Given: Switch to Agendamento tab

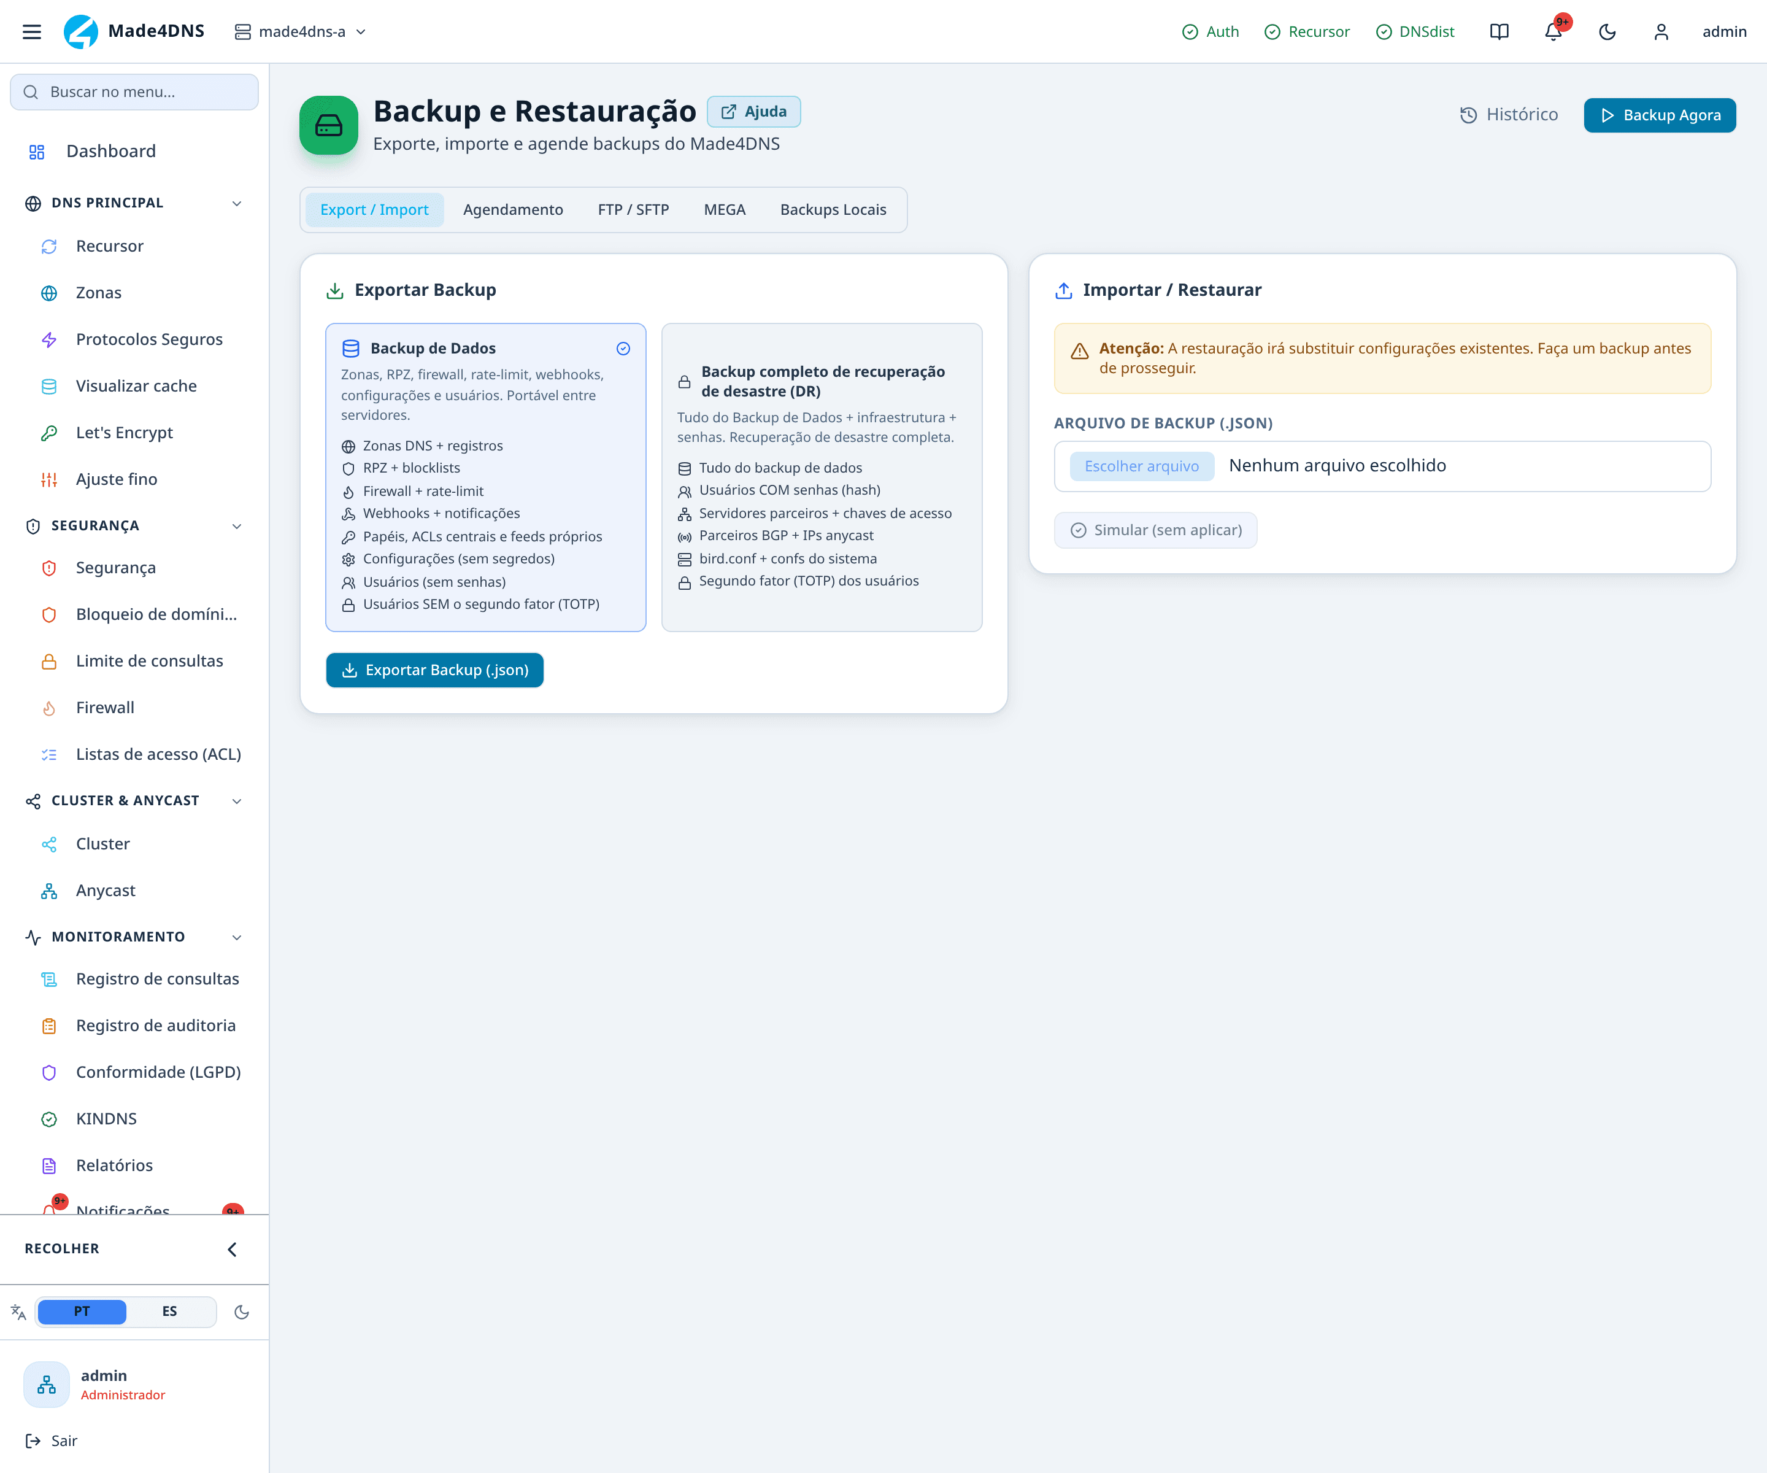Looking at the screenshot, I should point(514,209).
